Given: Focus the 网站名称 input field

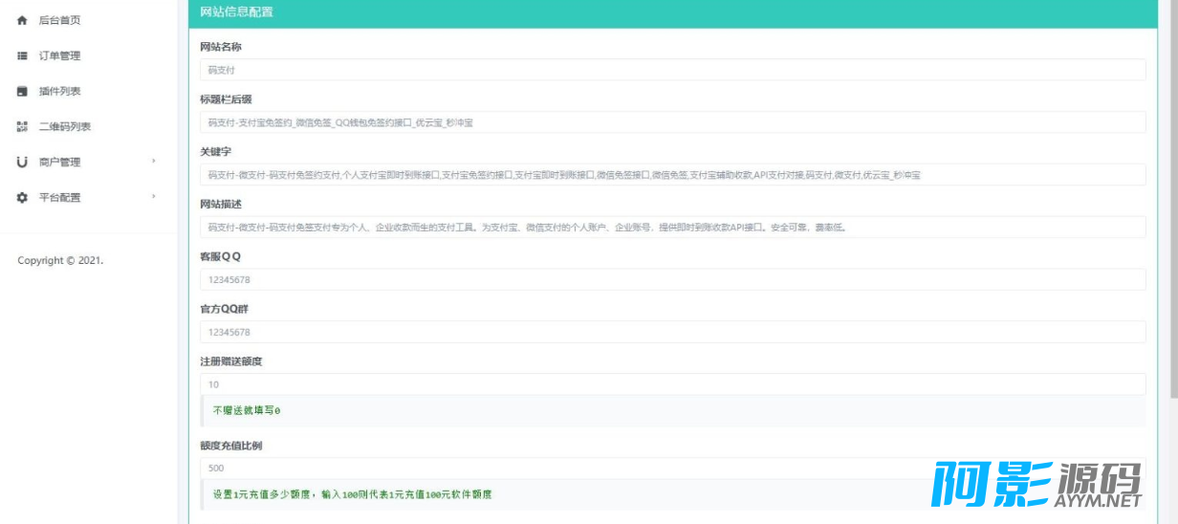Looking at the screenshot, I should [672, 70].
